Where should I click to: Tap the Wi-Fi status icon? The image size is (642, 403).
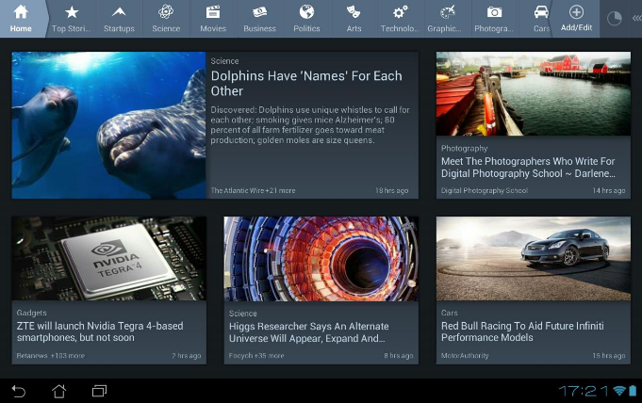point(620,391)
